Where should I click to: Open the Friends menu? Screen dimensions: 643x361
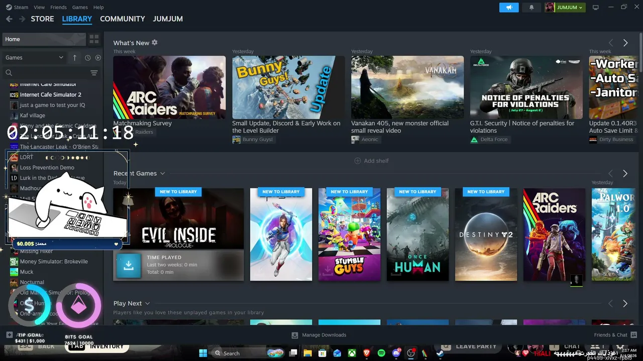(x=58, y=8)
